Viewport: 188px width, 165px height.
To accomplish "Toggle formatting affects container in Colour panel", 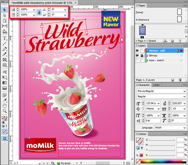I will pos(138,148).
